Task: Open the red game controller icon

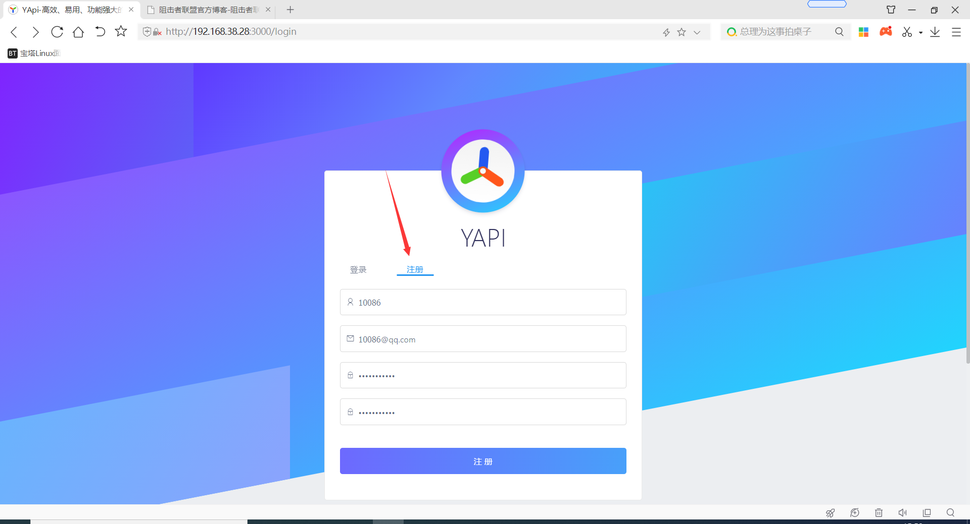Action: (x=886, y=31)
